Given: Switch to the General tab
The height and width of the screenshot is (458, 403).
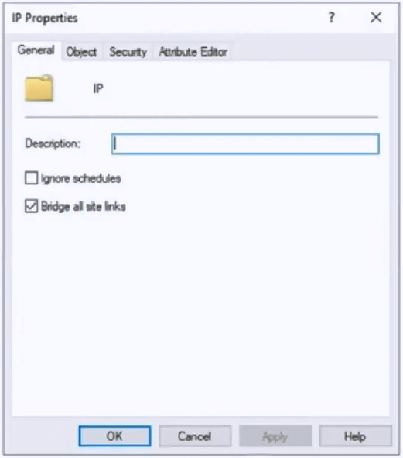Looking at the screenshot, I should pos(36,50).
